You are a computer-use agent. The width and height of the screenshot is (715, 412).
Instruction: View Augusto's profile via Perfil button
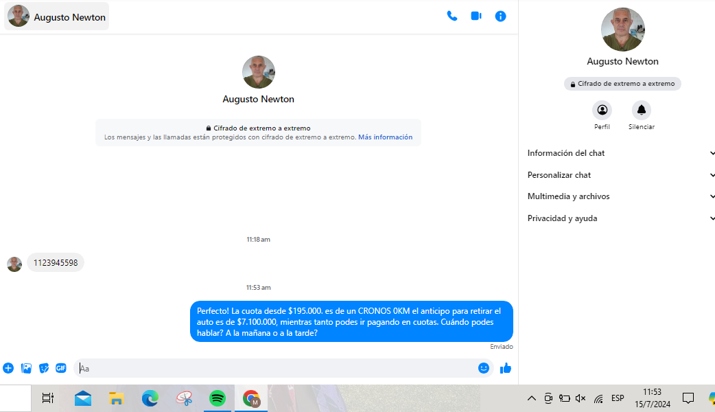[x=602, y=110]
